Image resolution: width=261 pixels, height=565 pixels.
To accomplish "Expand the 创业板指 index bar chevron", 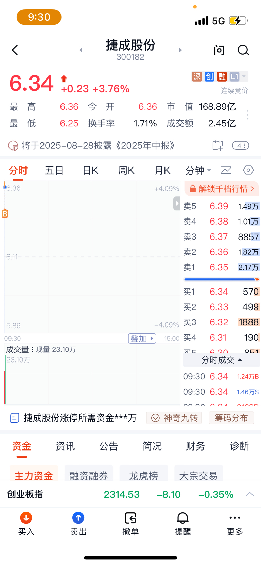I will point(250,494).
